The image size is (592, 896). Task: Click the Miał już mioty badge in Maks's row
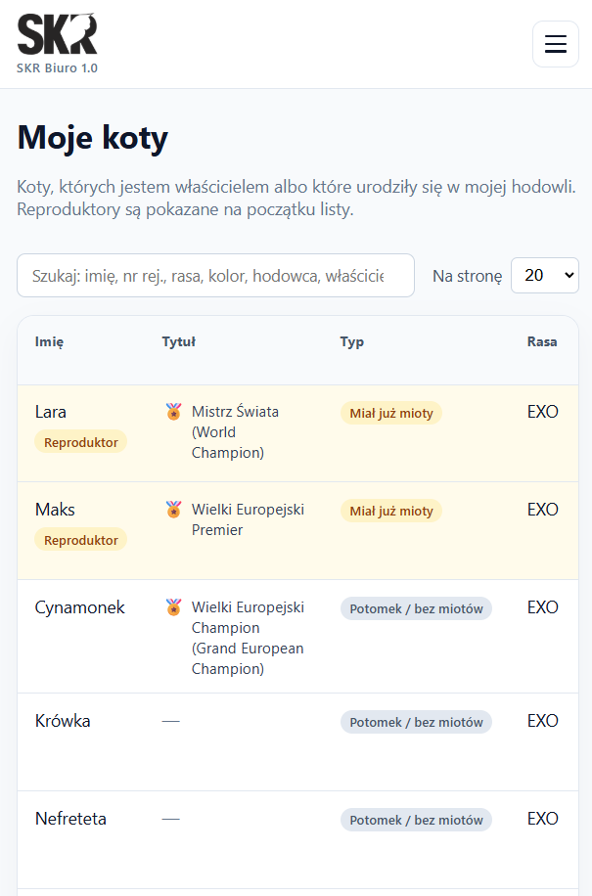(x=390, y=510)
